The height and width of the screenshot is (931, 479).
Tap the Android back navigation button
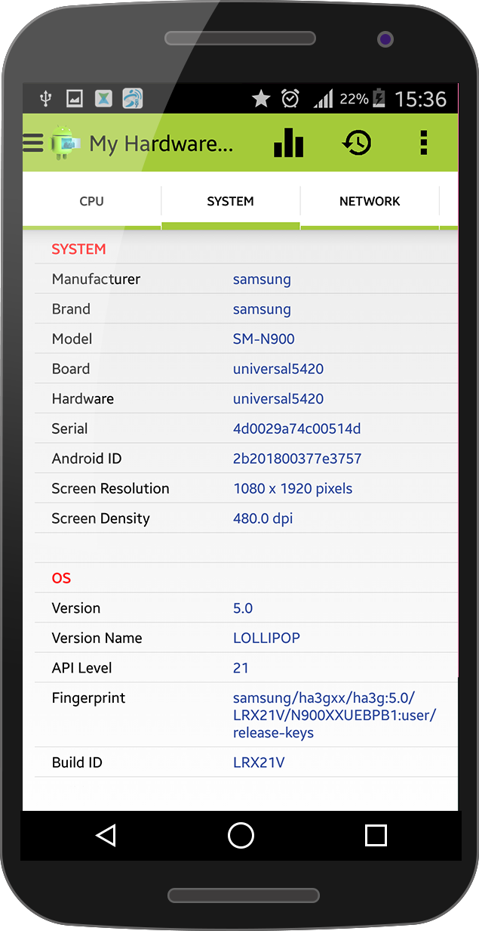[106, 835]
